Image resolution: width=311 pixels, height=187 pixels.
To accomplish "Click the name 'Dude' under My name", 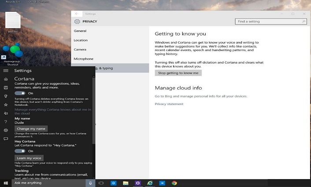I will tap(19, 122).
